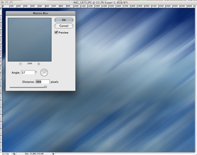Toggle the Preview checkbox

coord(56,33)
